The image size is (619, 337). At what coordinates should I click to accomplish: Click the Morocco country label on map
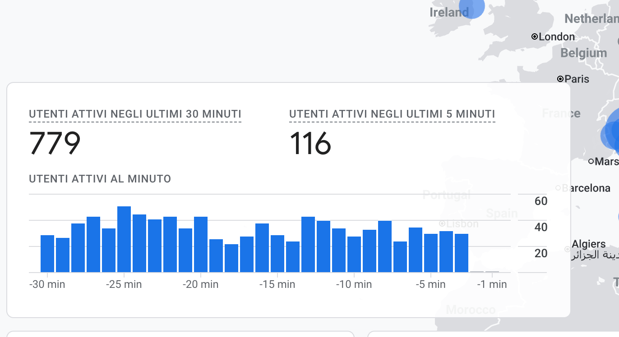(471, 310)
